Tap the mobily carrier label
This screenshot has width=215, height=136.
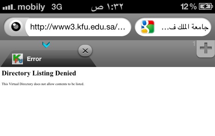[31, 7]
